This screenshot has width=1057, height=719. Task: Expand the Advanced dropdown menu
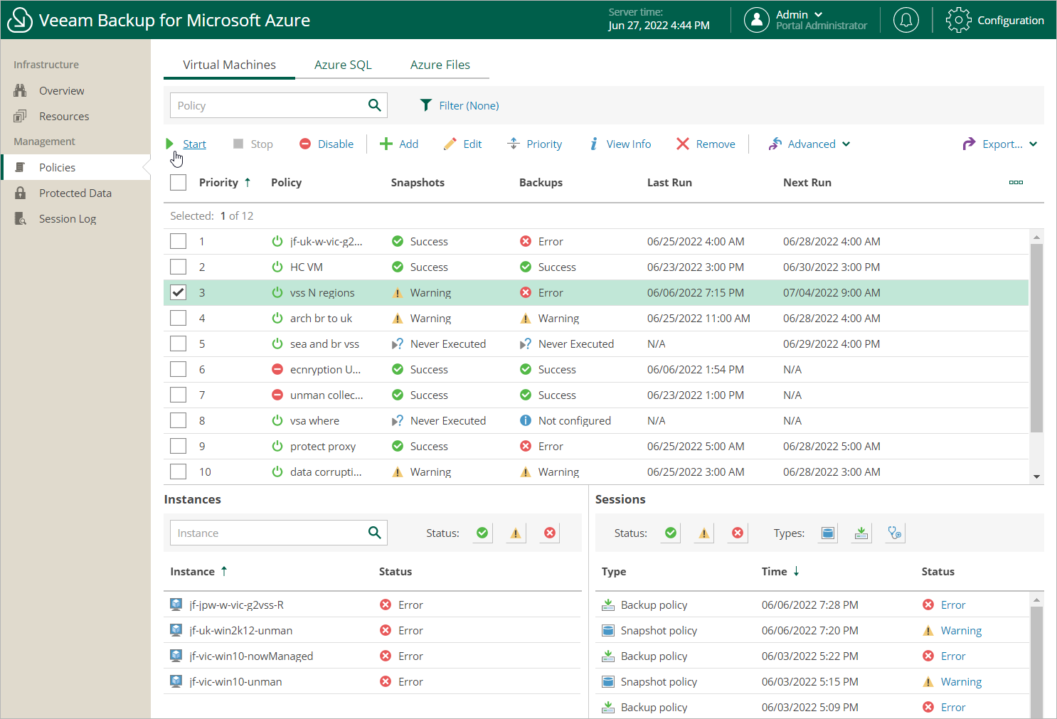(x=809, y=144)
